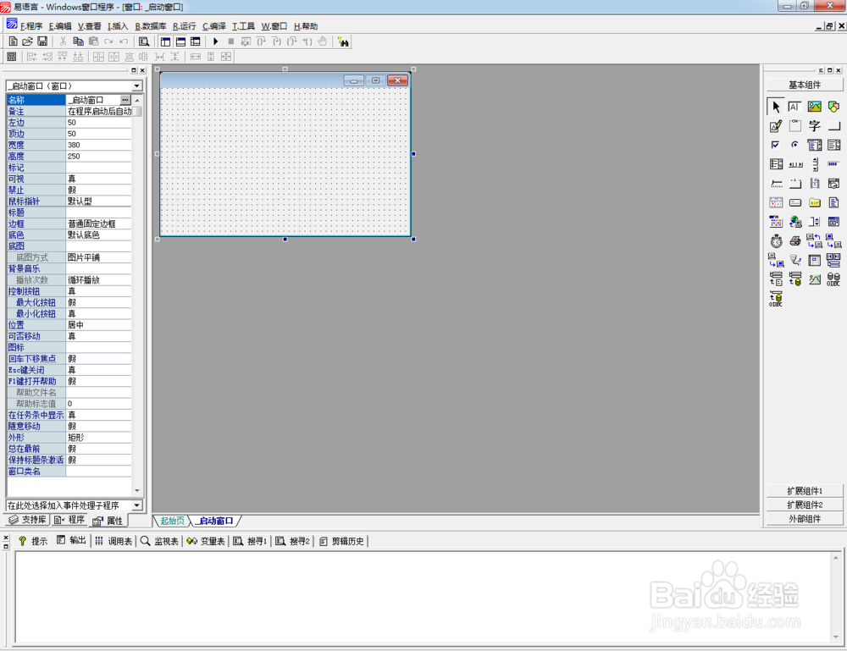Viewport: 847px width, 651px height.
Task: Click the 位置 property value 居中
Action: (98, 325)
